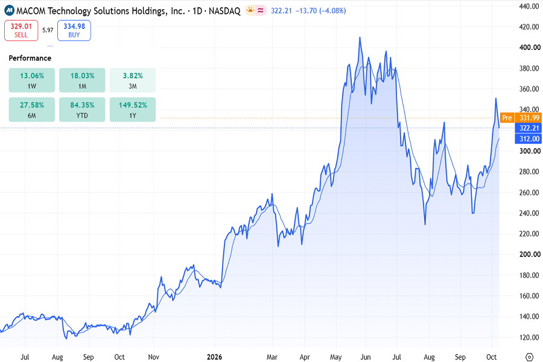Select the 1Y performance tile

point(133,110)
